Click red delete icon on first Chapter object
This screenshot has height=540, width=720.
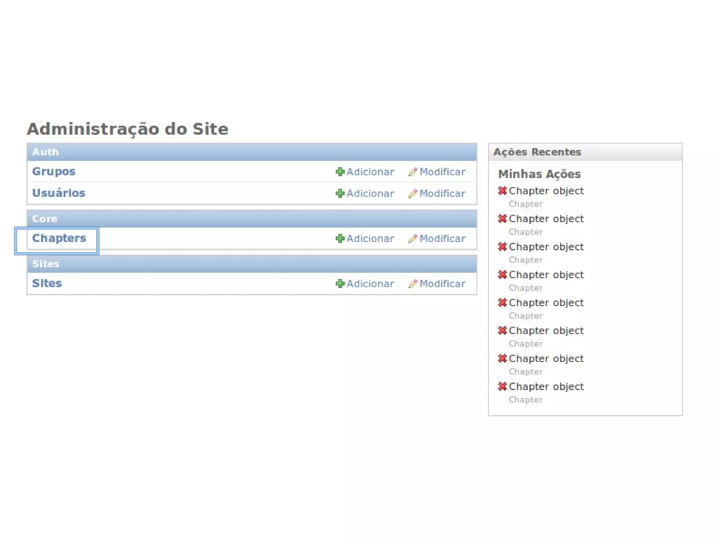pos(502,191)
